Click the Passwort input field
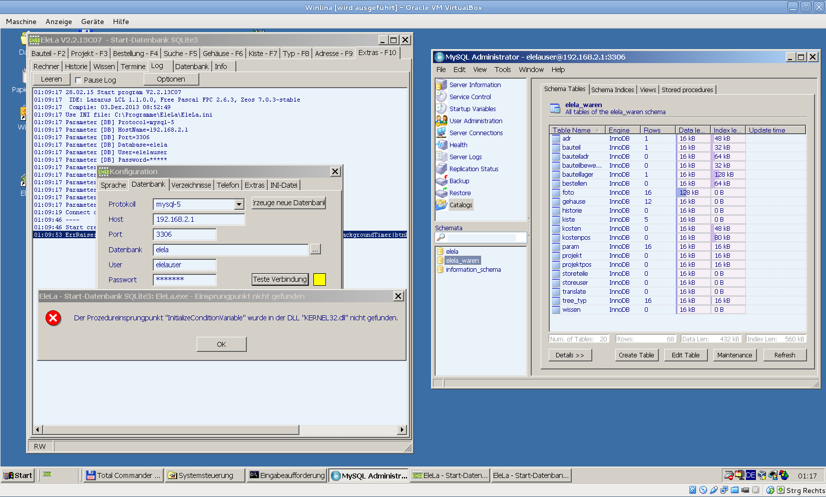This screenshot has width=826, height=497. click(x=185, y=279)
